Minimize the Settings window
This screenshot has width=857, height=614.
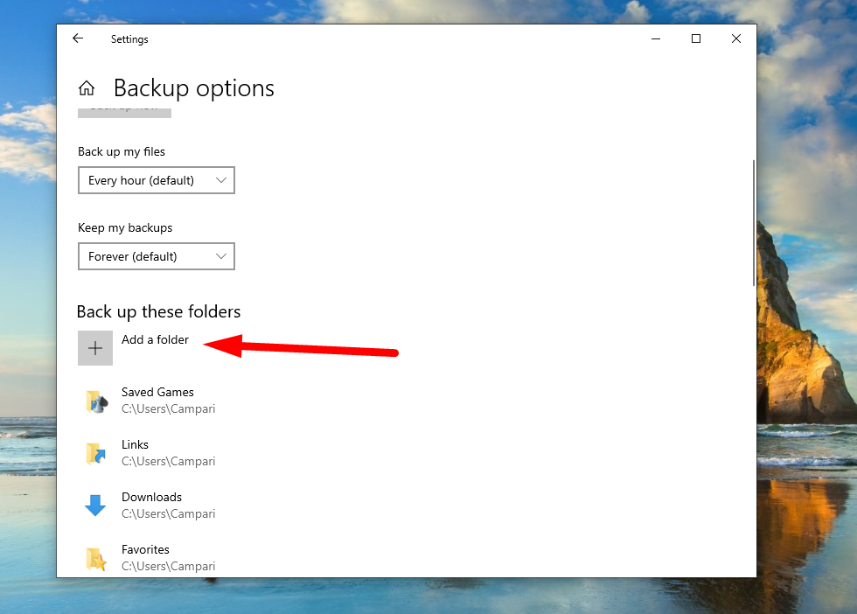click(656, 38)
